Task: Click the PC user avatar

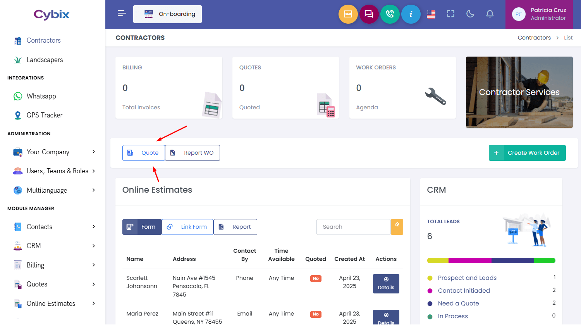Action: tap(519, 14)
